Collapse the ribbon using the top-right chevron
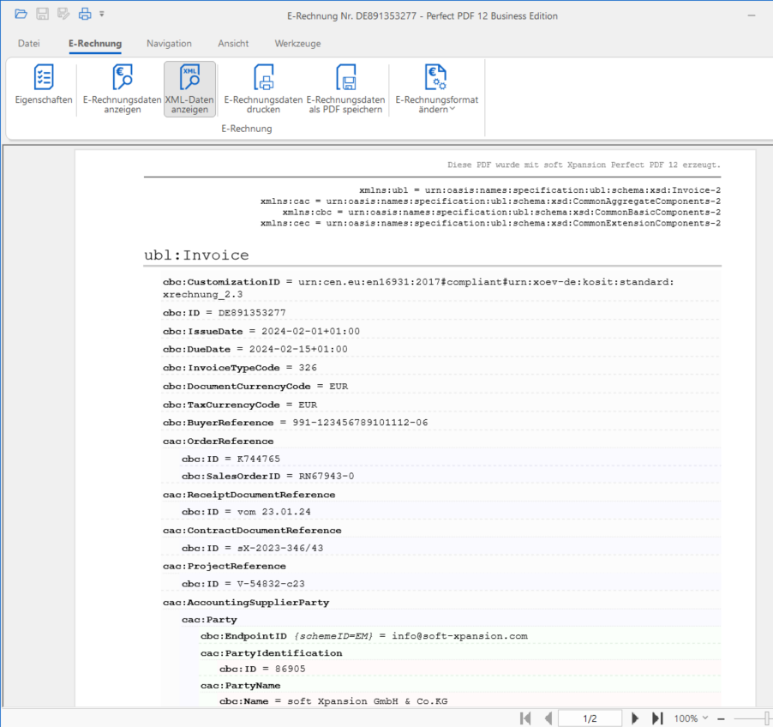 coord(753,43)
